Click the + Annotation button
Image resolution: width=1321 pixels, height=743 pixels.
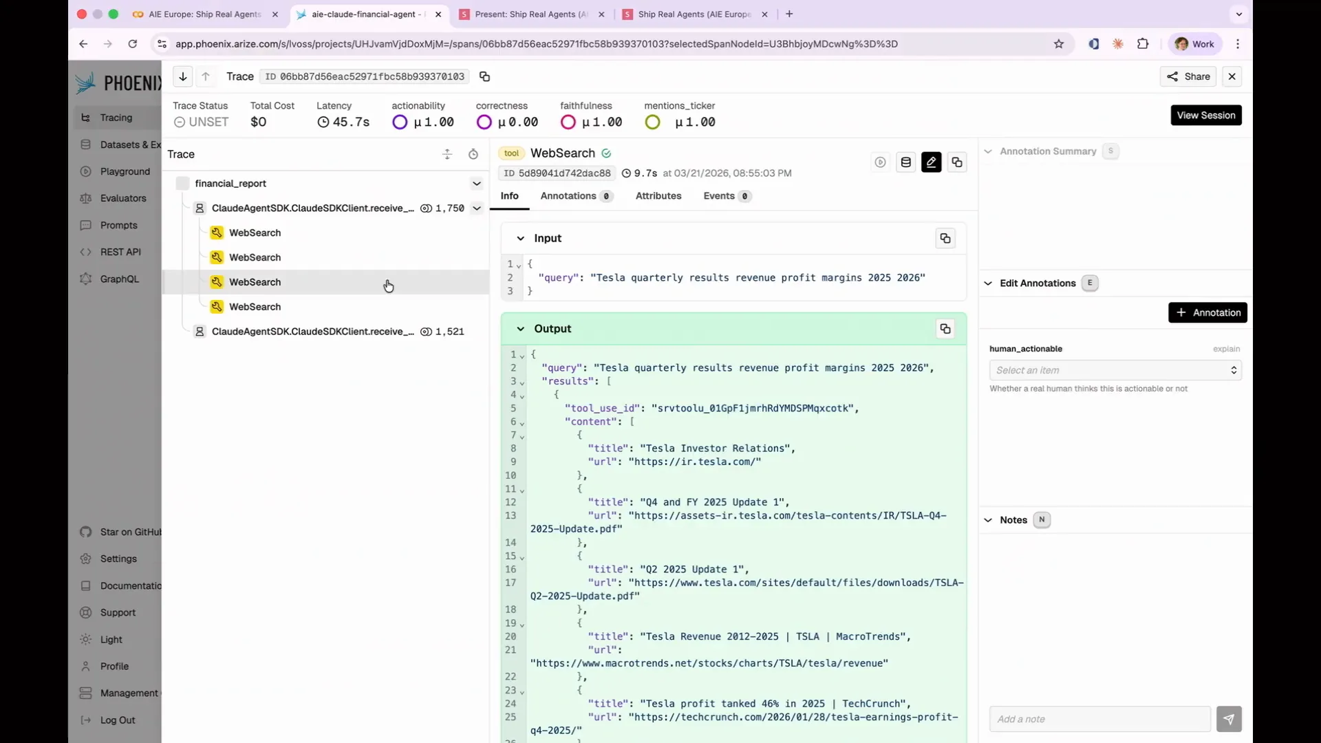(x=1207, y=312)
